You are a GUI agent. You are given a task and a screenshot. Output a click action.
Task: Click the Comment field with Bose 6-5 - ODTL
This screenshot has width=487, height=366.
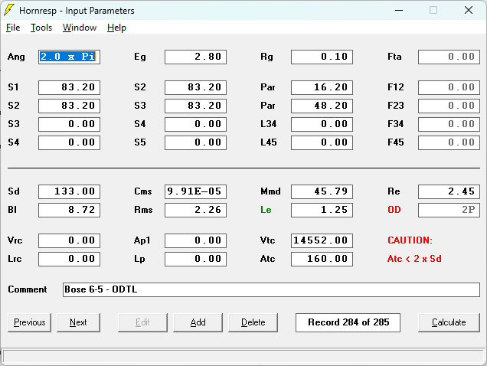(x=271, y=289)
